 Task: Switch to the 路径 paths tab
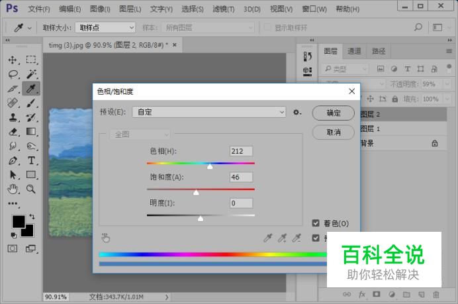pyautogui.click(x=379, y=51)
